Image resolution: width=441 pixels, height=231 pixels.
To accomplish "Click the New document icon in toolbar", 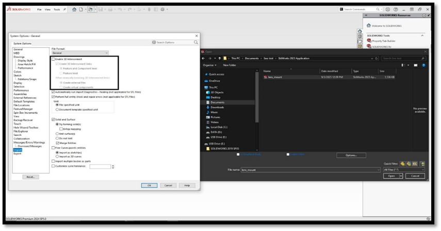I will coord(81,9).
